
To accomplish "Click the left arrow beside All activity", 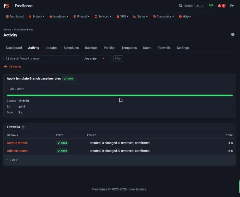I will [x=6, y=67].
